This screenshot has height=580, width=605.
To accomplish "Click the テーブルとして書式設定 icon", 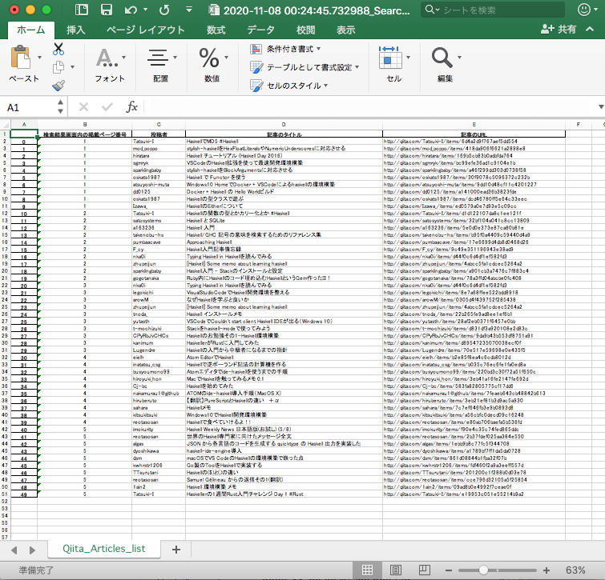I will [256, 67].
